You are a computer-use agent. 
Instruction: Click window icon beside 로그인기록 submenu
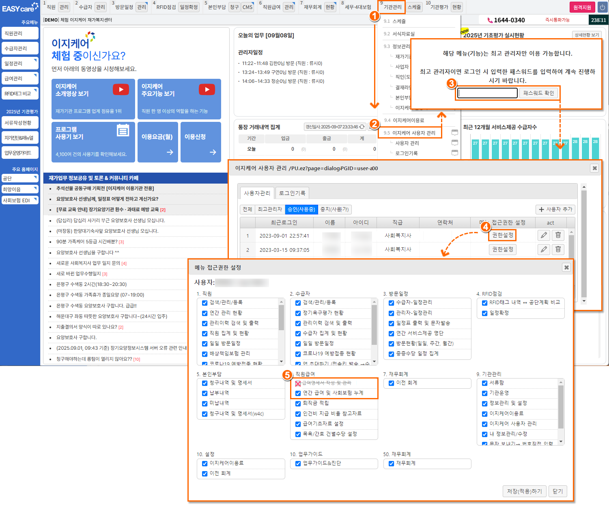pyautogui.click(x=455, y=153)
